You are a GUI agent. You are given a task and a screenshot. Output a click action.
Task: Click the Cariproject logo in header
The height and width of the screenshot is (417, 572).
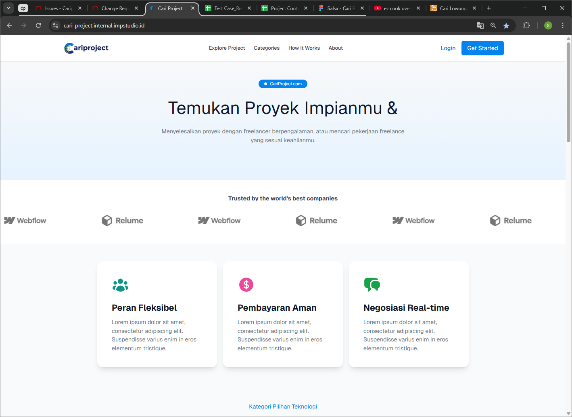tap(86, 48)
